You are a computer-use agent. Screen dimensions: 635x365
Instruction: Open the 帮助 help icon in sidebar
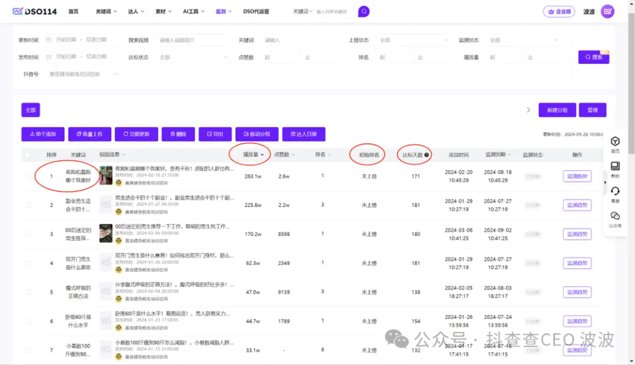615,167
